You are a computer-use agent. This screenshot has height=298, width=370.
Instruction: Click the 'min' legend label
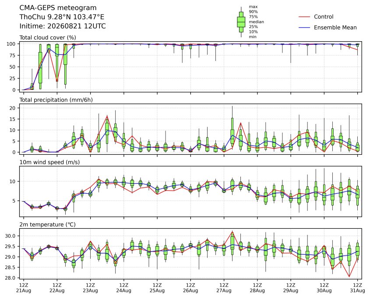pyautogui.click(x=253, y=37)
